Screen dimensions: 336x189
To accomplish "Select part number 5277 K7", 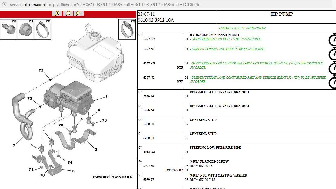I will 149,39.
